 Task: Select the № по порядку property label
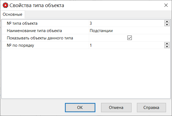click(20, 45)
